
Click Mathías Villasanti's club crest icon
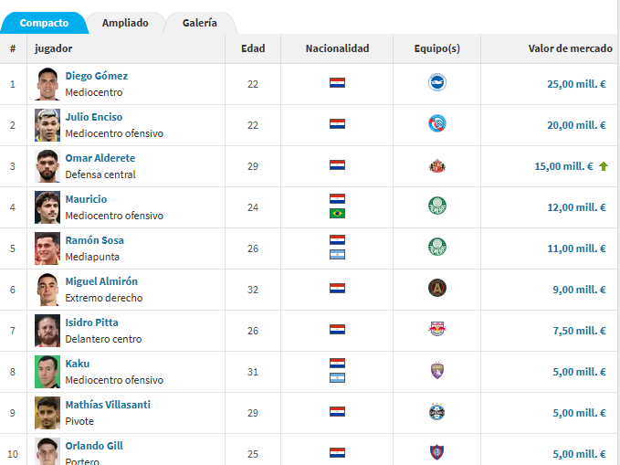pos(436,412)
